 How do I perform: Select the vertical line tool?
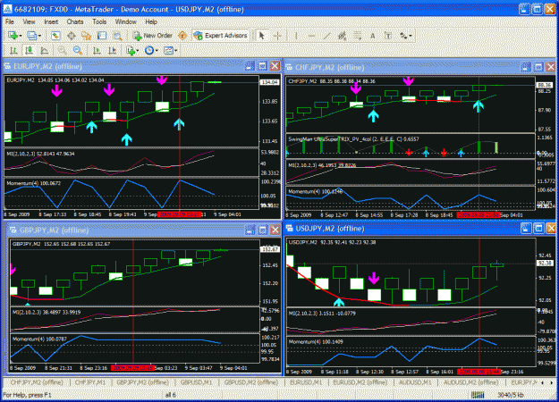coord(296,36)
